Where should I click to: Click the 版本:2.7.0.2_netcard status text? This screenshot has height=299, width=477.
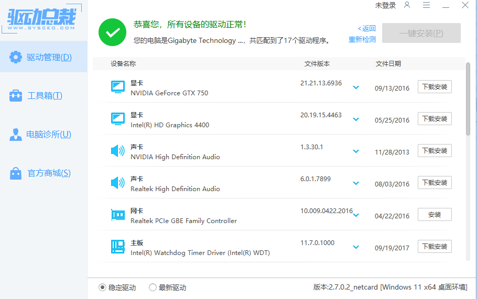[391, 287]
